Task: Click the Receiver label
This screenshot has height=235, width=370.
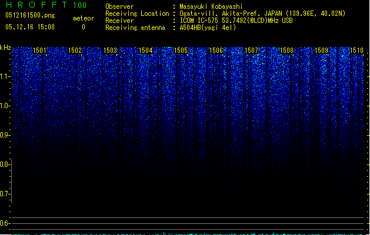Action: tap(119, 21)
